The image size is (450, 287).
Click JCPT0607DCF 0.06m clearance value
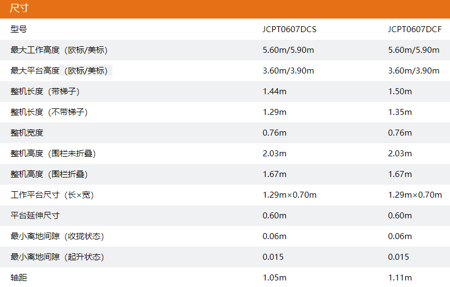[x=400, y=236]
